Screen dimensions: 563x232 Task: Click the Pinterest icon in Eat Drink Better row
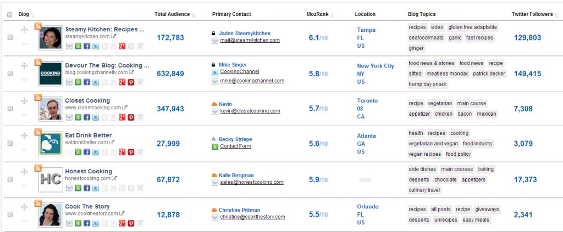click(x=131, y=152)
